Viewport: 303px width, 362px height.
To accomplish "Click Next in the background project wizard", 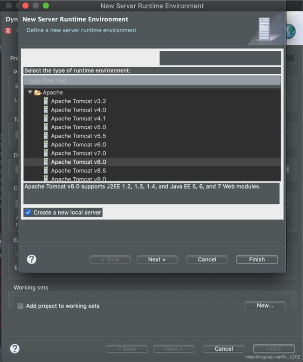I will [x=174, y=348].
